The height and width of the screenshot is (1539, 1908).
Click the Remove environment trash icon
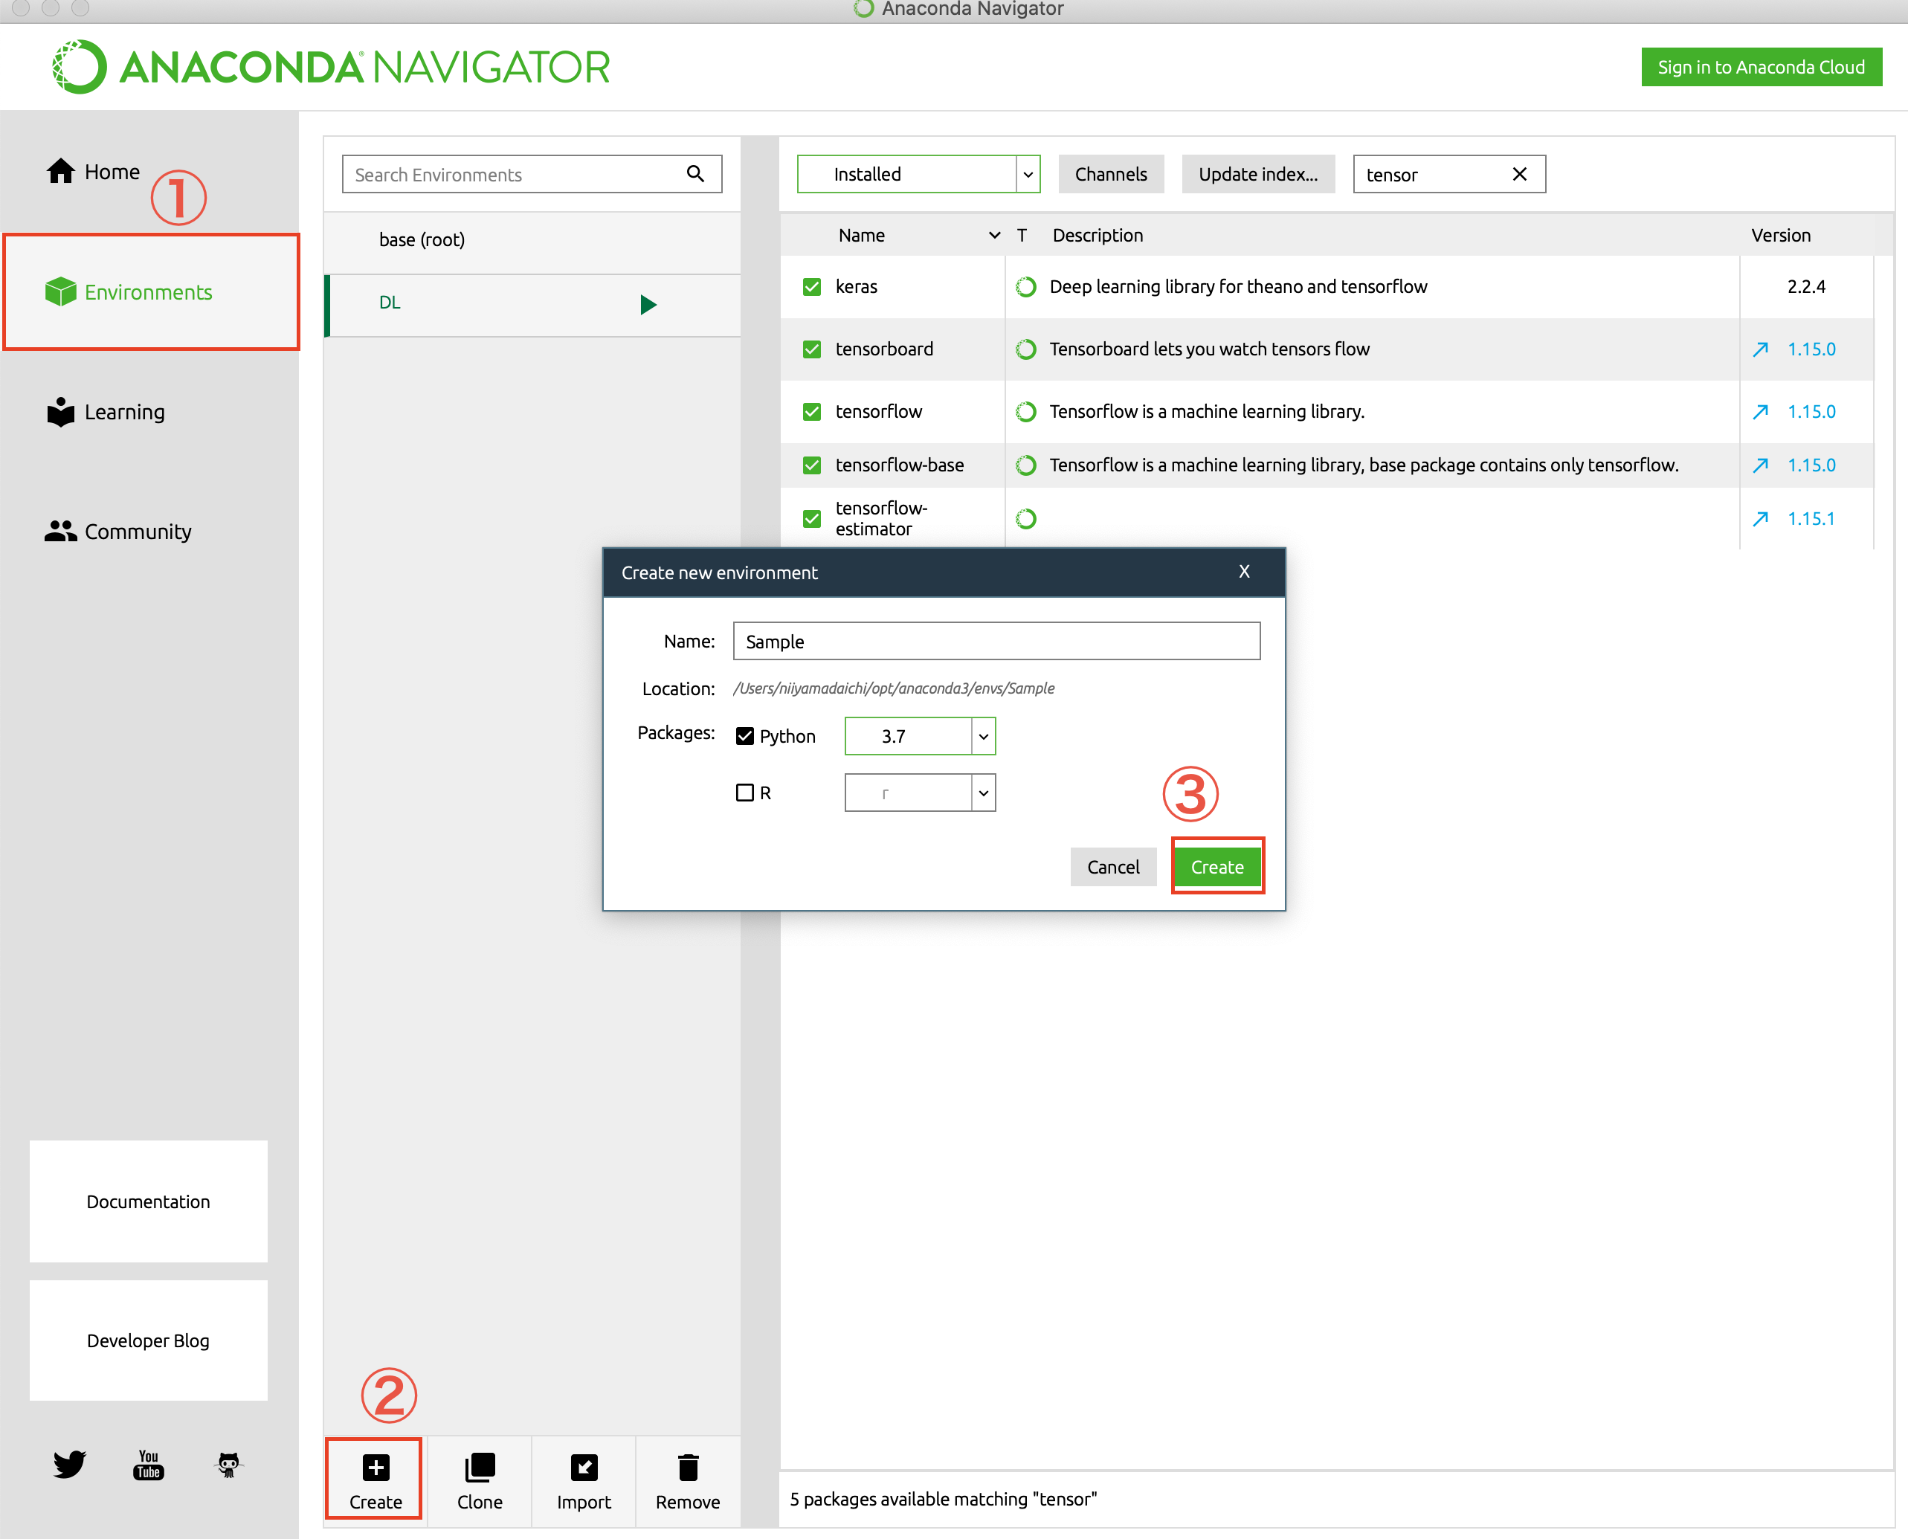pos(688,1467)
